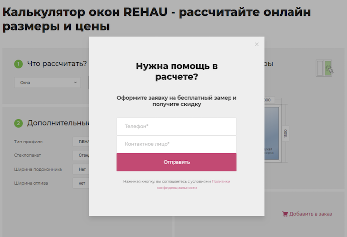347x237 pixels.
Task: Submit the form with Отправить button
Action: [176, 162]
